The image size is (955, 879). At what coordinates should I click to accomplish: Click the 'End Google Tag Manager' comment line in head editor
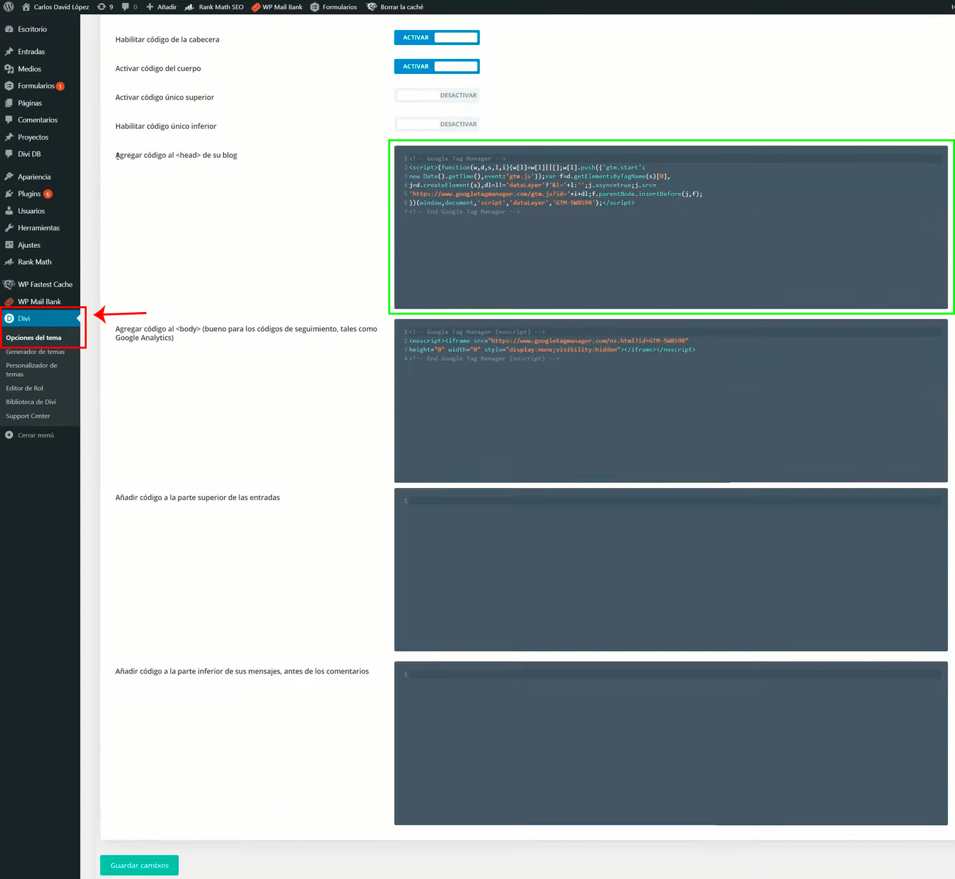(465, 212)
